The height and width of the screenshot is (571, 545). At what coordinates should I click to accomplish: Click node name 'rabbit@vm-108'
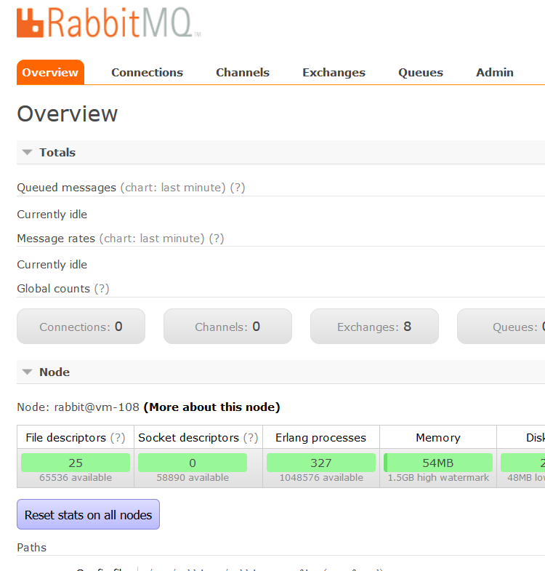97,407
